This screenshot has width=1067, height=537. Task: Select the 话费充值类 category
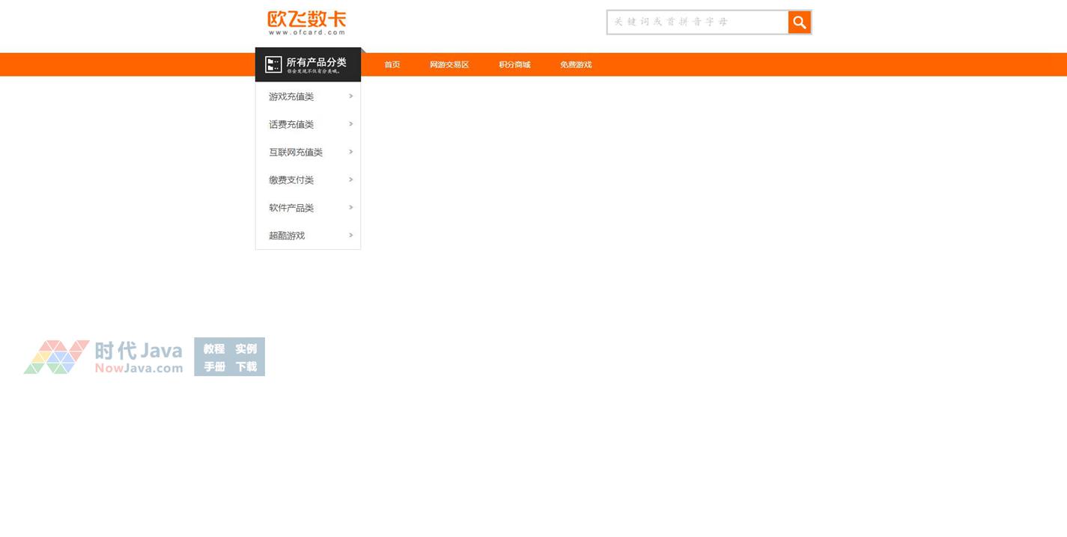pyautogui.click(x=291, y=125)
